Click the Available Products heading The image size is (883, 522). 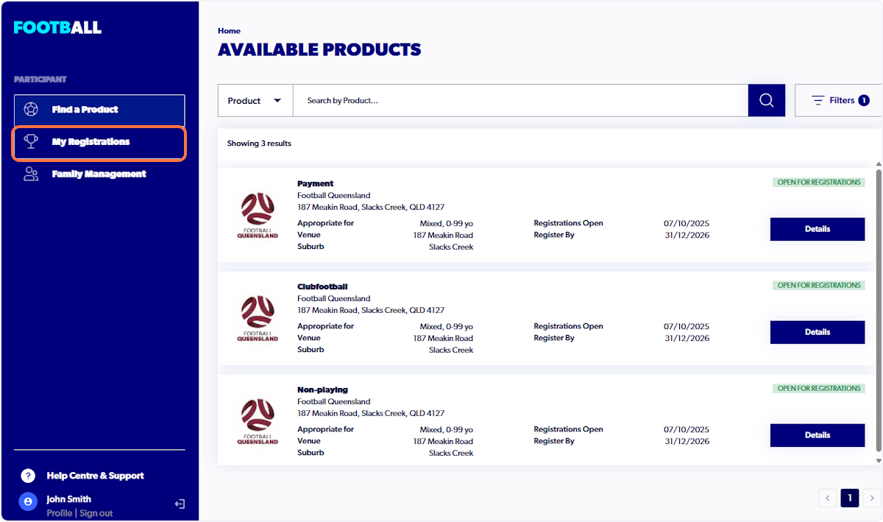[319, 50]
